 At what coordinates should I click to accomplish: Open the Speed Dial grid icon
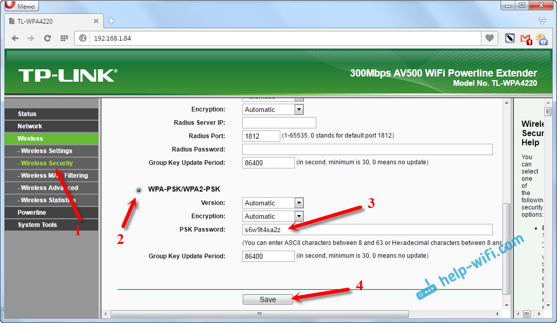tap(64, 39)
